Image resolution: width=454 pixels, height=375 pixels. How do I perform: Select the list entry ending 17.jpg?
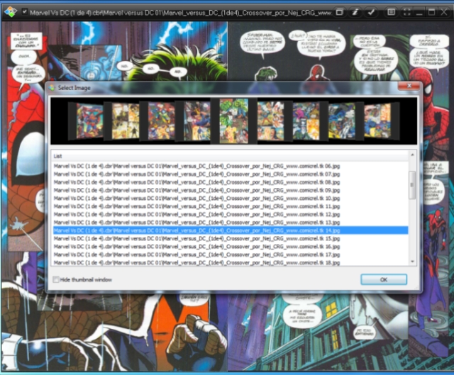point(231,254)
